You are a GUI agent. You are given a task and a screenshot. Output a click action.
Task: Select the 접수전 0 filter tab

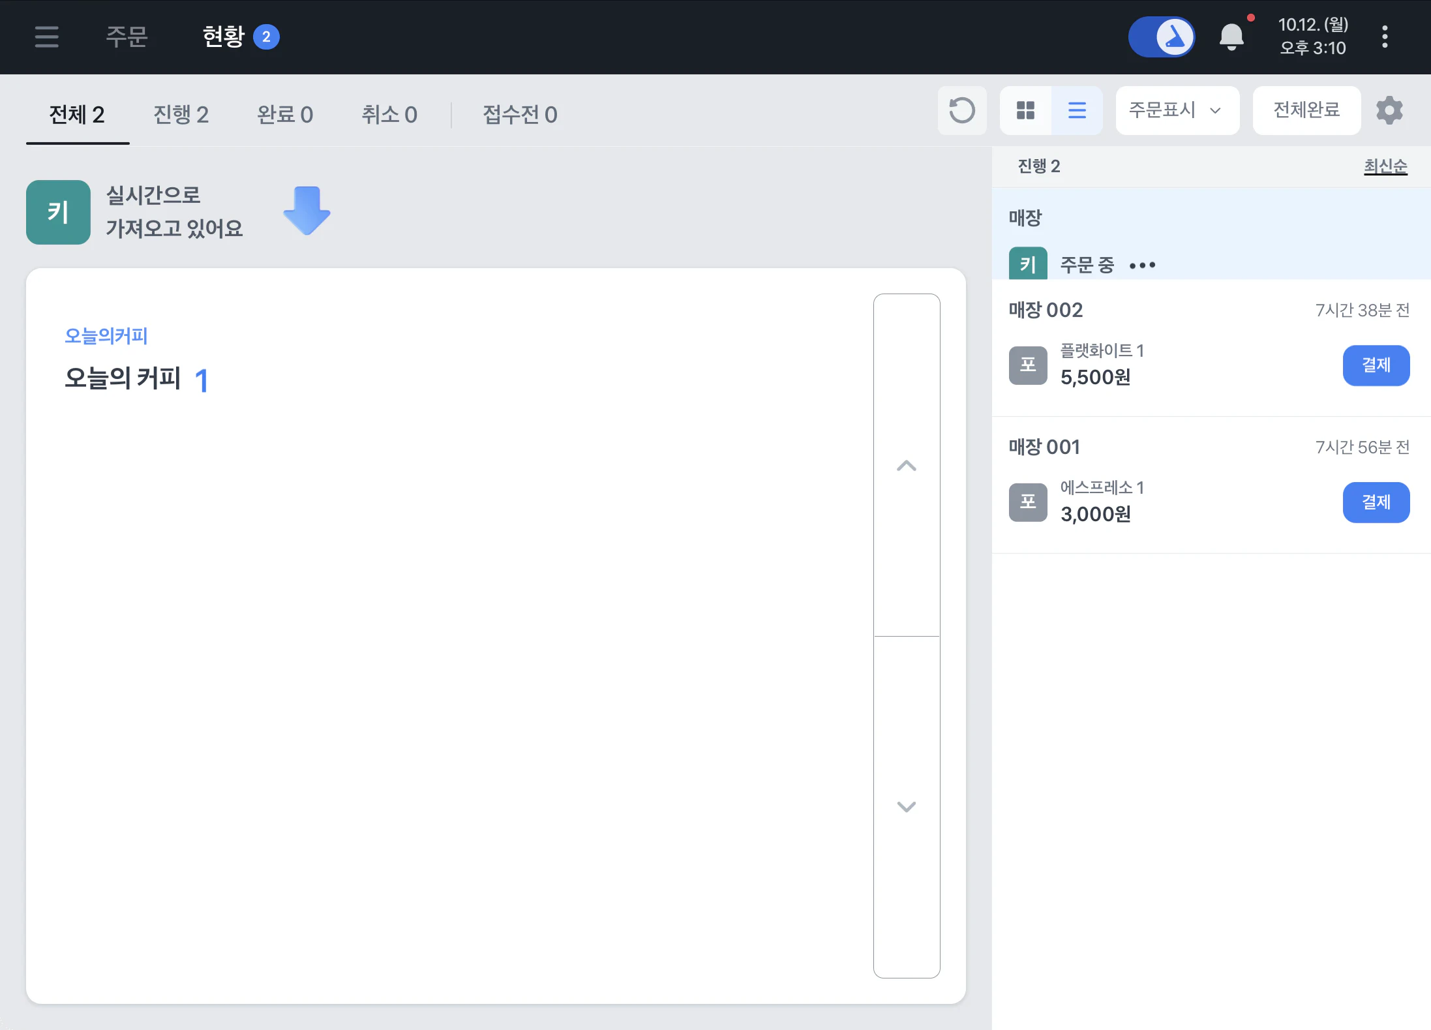point(520,115)
